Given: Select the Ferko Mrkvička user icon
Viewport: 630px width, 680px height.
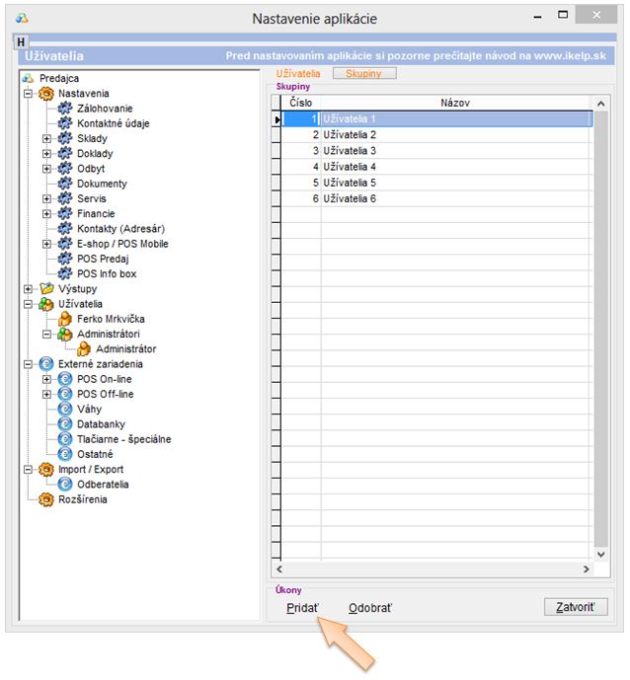Looking at the screenshot, I should click(65, 319).
